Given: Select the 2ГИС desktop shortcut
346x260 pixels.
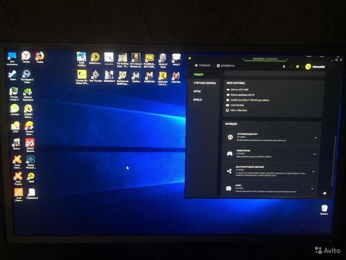Looking at the screenshot, I should 16,127.
